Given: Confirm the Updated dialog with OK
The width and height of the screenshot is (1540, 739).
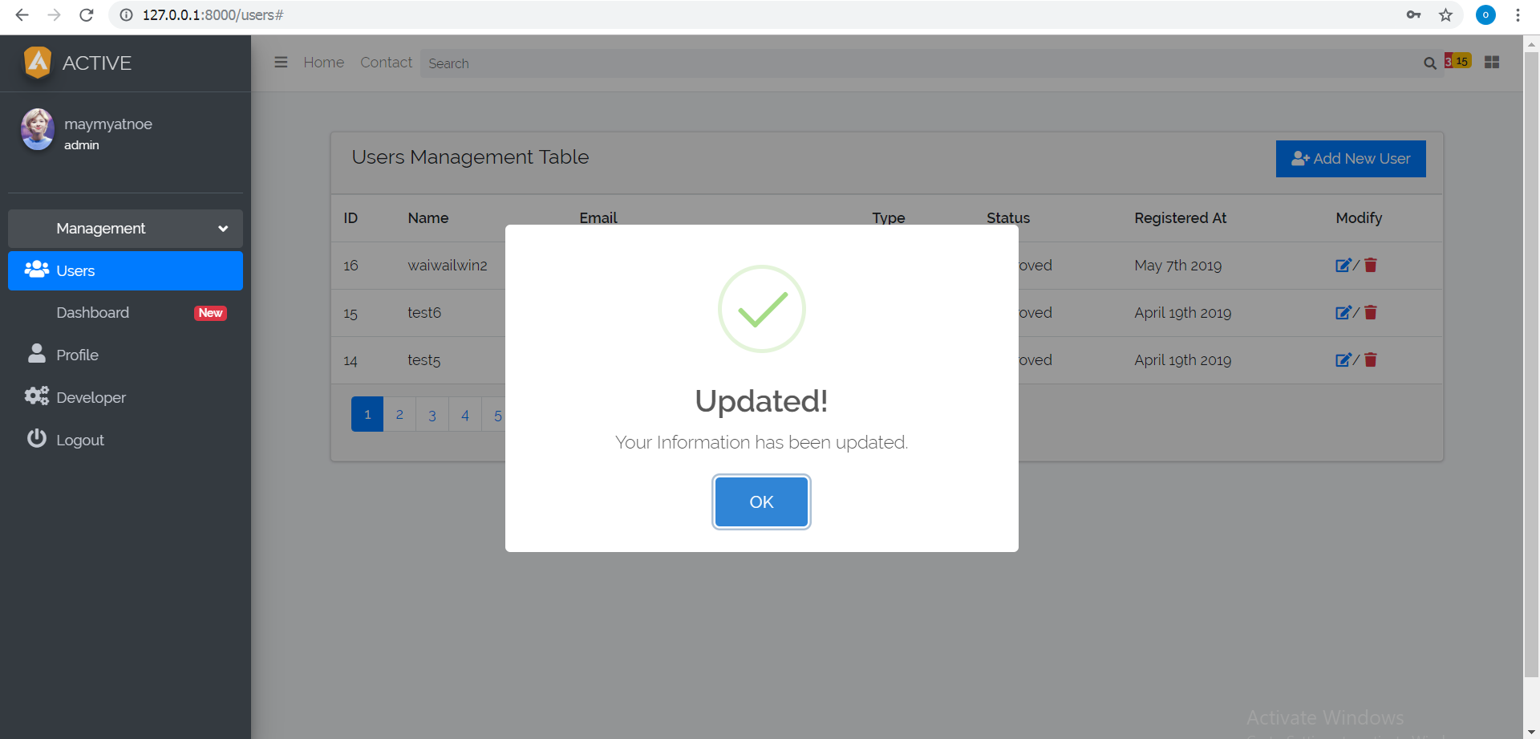Looking at the screenshot, I should [x=761, y=502].
